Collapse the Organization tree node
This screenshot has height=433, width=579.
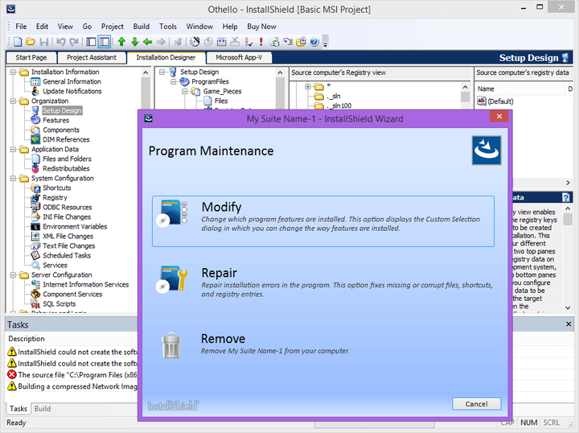click(x=13, y=101)
